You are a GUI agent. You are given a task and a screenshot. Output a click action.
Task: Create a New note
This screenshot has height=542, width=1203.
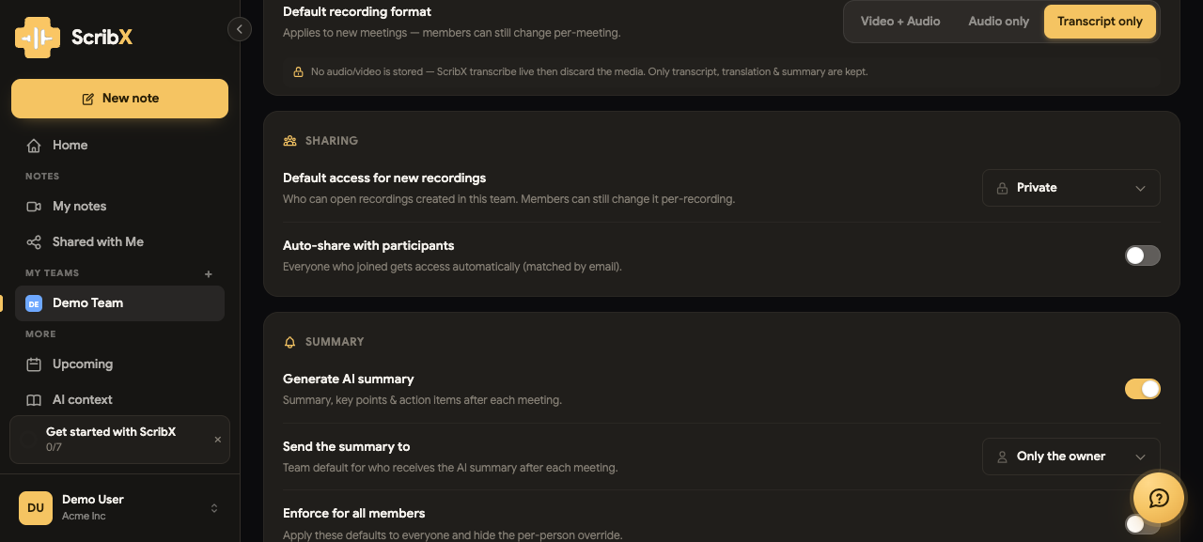click(x=119, y=99)
